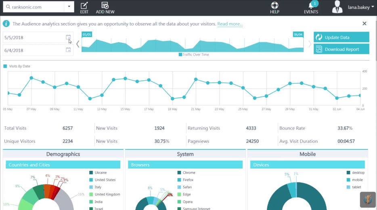Click the 07 May peak data point
Image resolution: width=377 pixels, height=210 pixels.
pyautogui.click(x=31, y=78)
